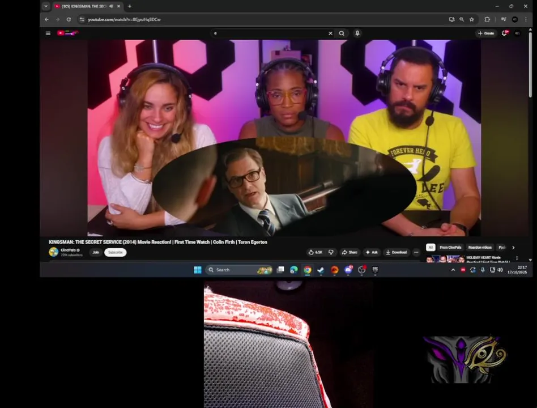Dislike the video with thumbs down
Screen dimensions: 537x408
[331, 252]
